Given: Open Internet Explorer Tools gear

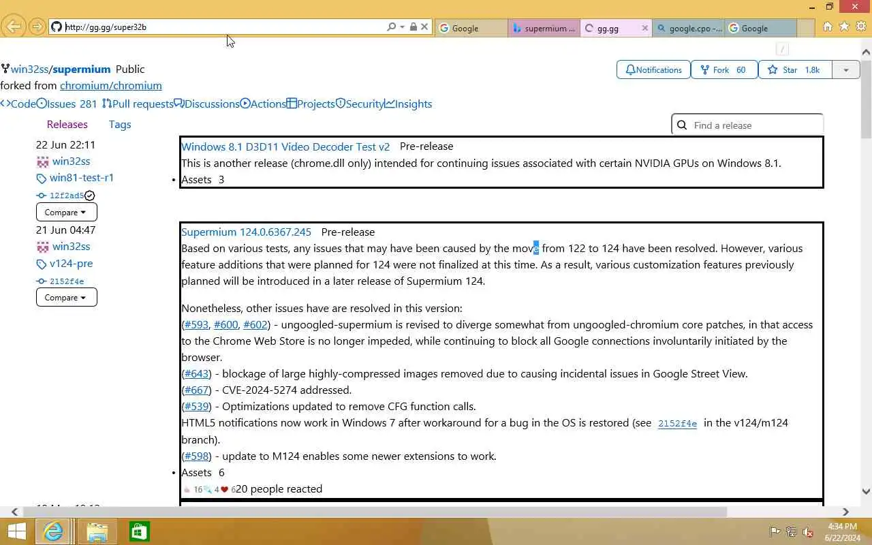Looking at the screenshot, I should 861,27.
